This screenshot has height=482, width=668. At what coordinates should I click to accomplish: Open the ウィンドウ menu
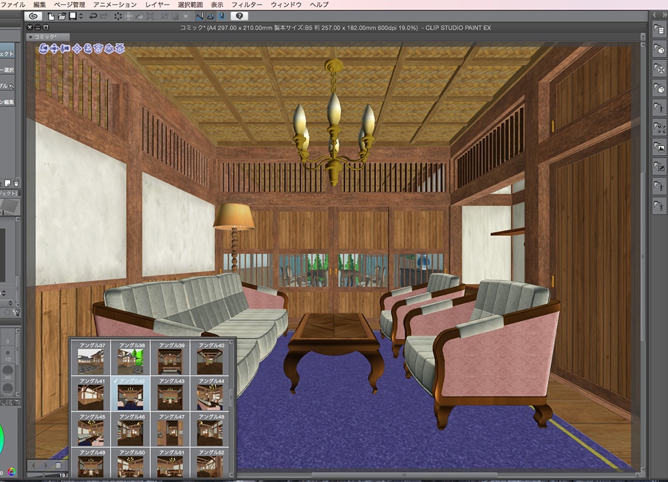pyautogui.click(x=287, y=5)
